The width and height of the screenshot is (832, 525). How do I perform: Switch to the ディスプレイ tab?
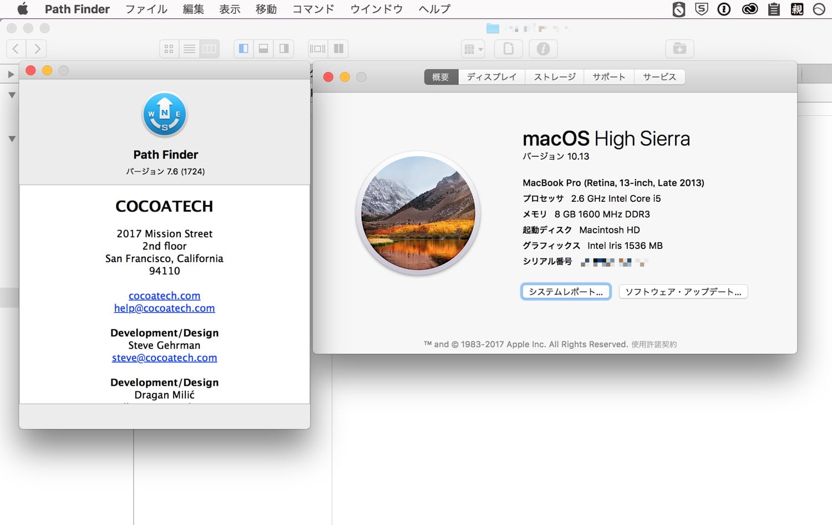[492, 77]
